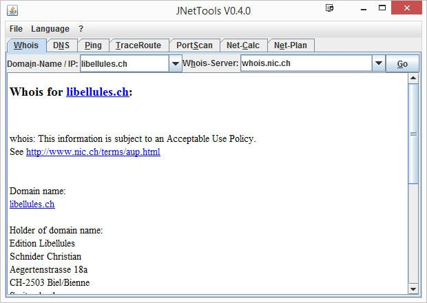
Task: Click the Go button
Action: [x=402, y=64]
